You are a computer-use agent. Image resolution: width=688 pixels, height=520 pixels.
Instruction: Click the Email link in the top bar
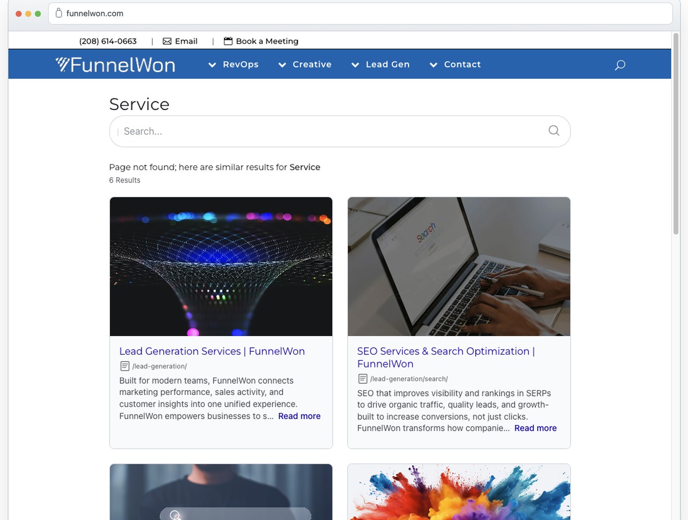[186, 41]
